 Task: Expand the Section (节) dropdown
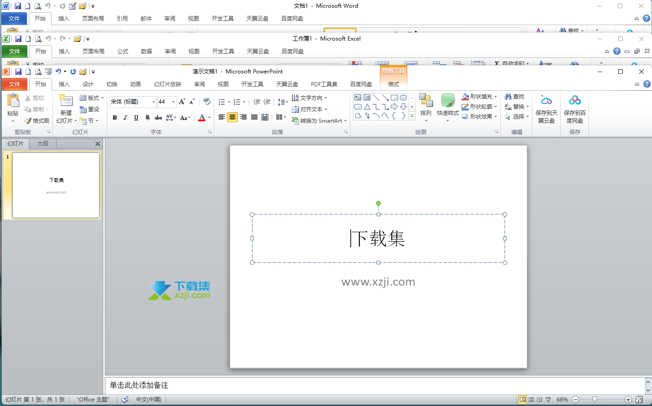[x=89, y=121]
